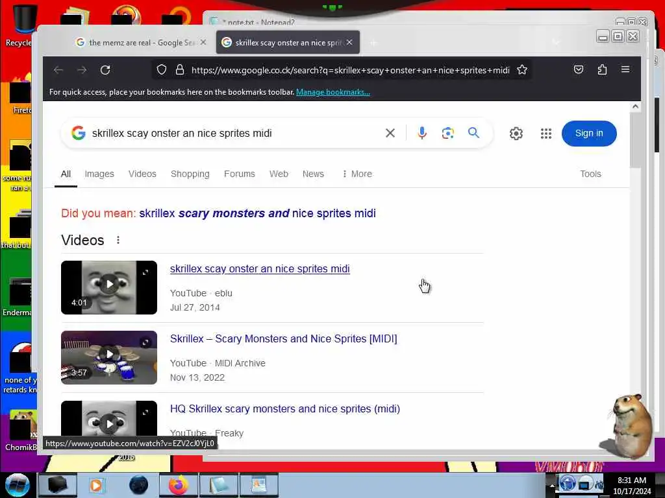The height and width of the screenshot is (498, 665).
Task: Select the Videos search tab
Action: 142,174
